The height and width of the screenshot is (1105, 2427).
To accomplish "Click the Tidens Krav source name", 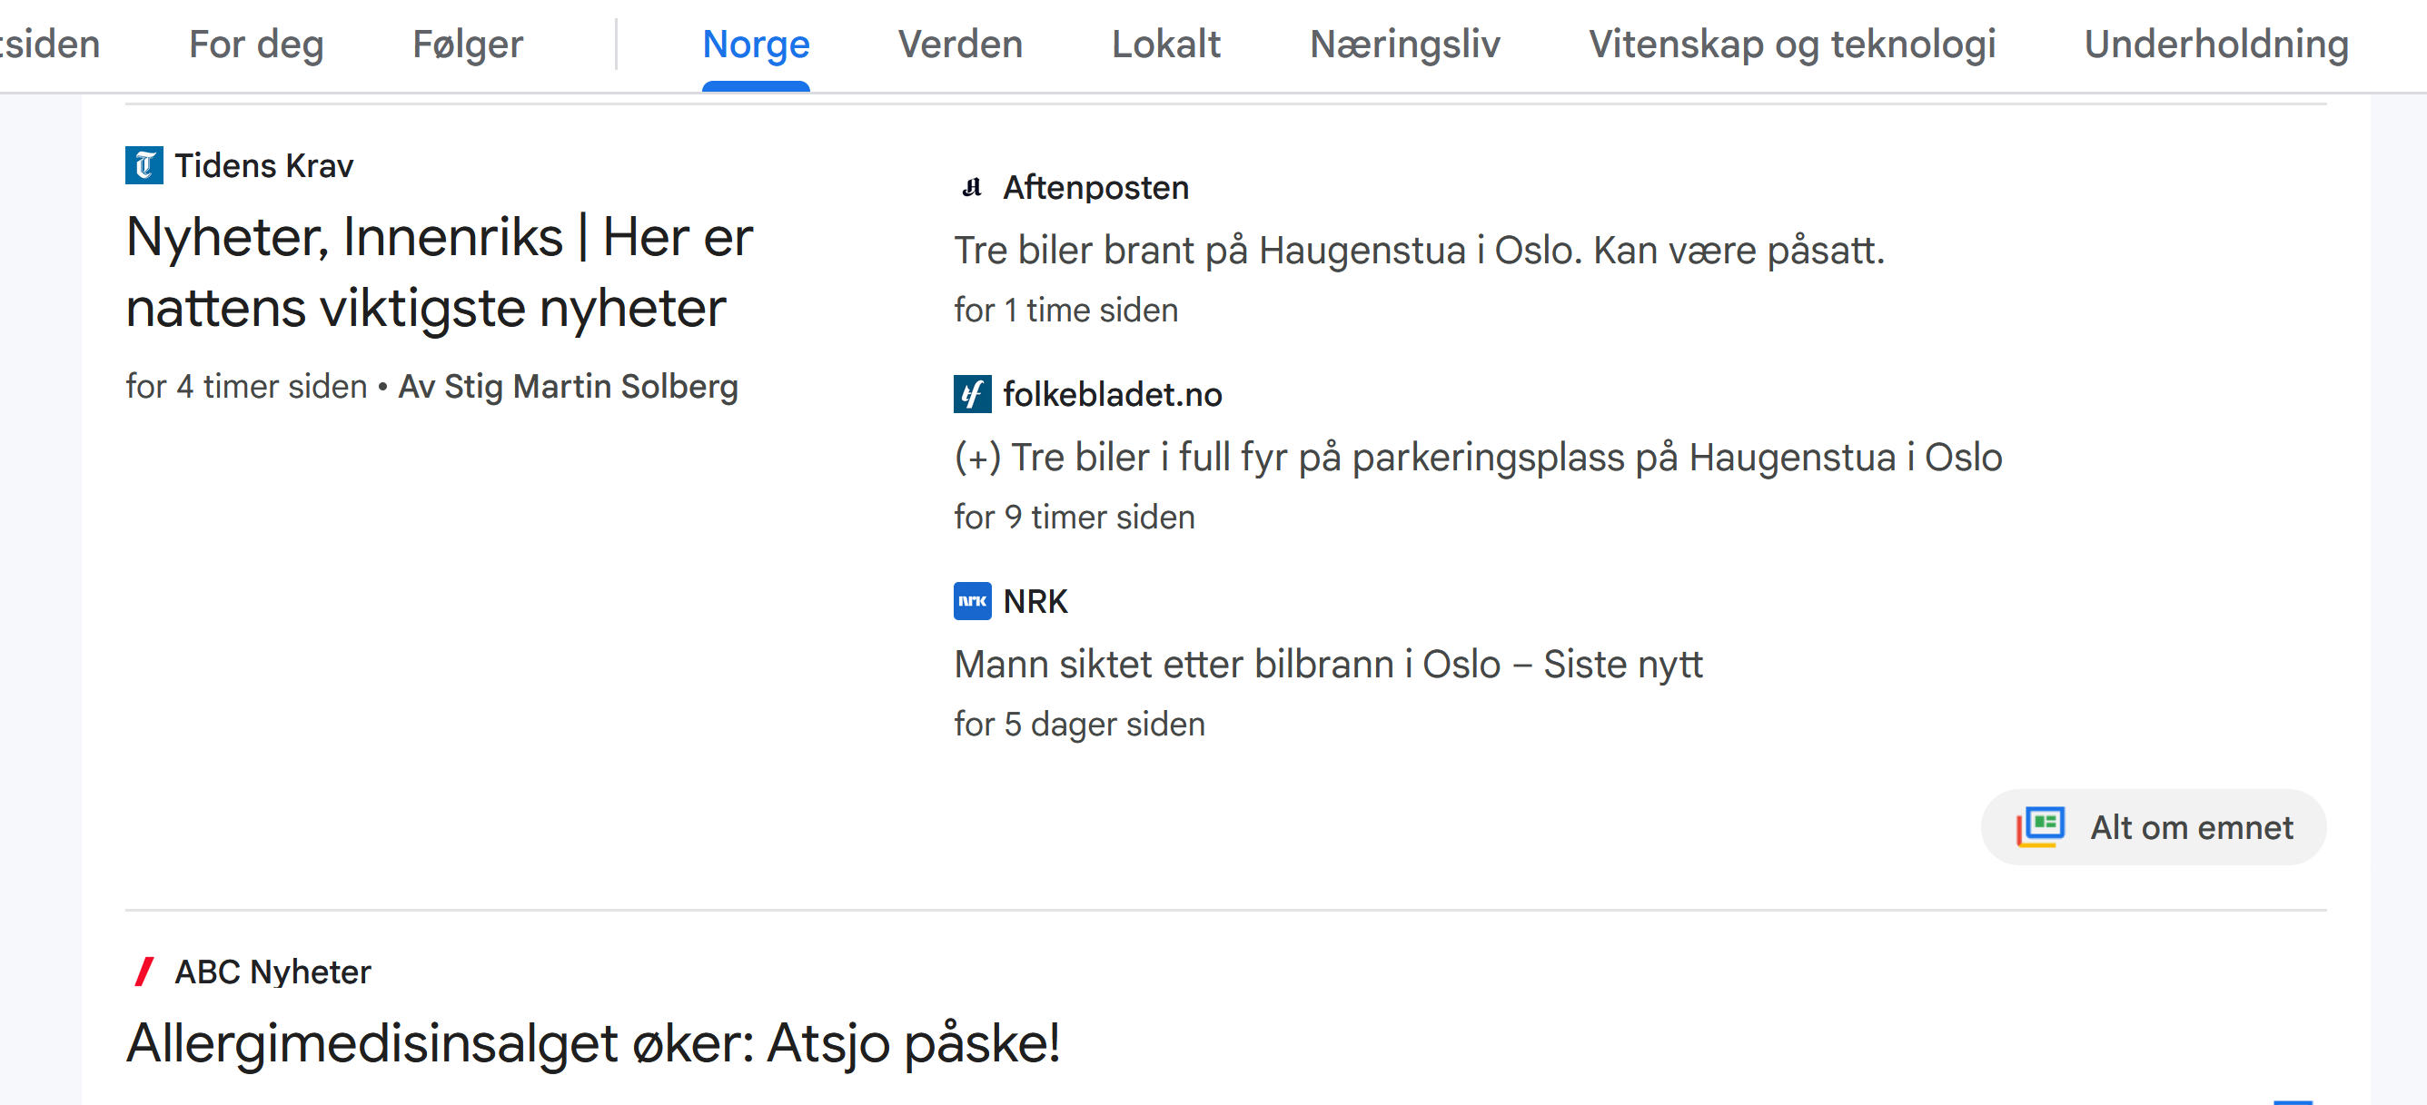I will (263, 166).
